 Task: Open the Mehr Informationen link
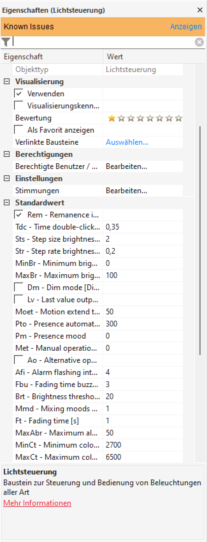point(37,503)
